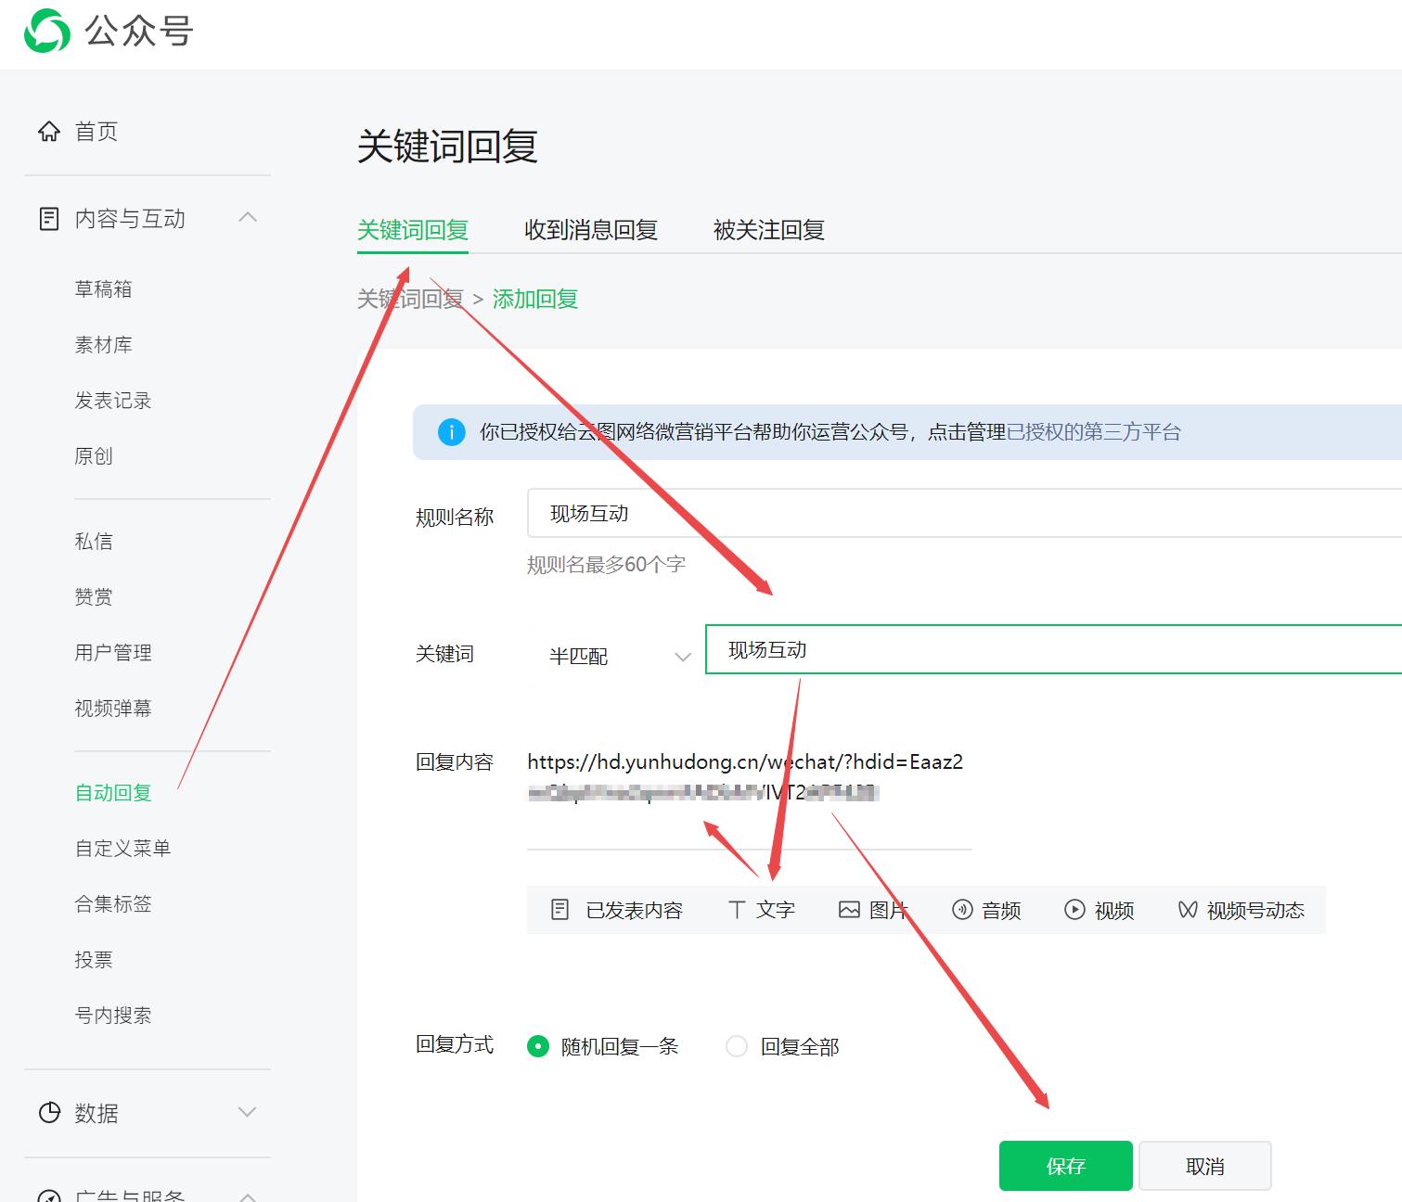The width and height of the screenshot is (1402, 1202).
Task: Click the picture icon for 图片 reply
Action: coord(849,910)
